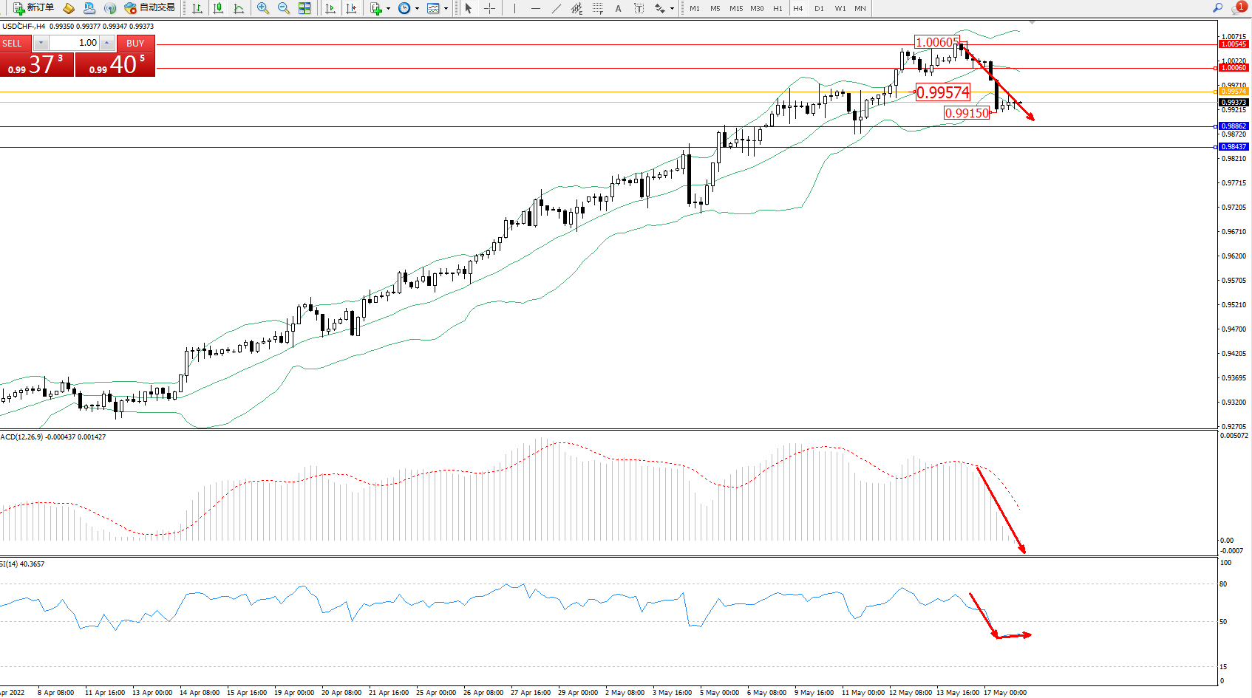The height and width of the screenshot is (698, 1252).
Task: Choose the text label tool
Action: tap(618, 8)
